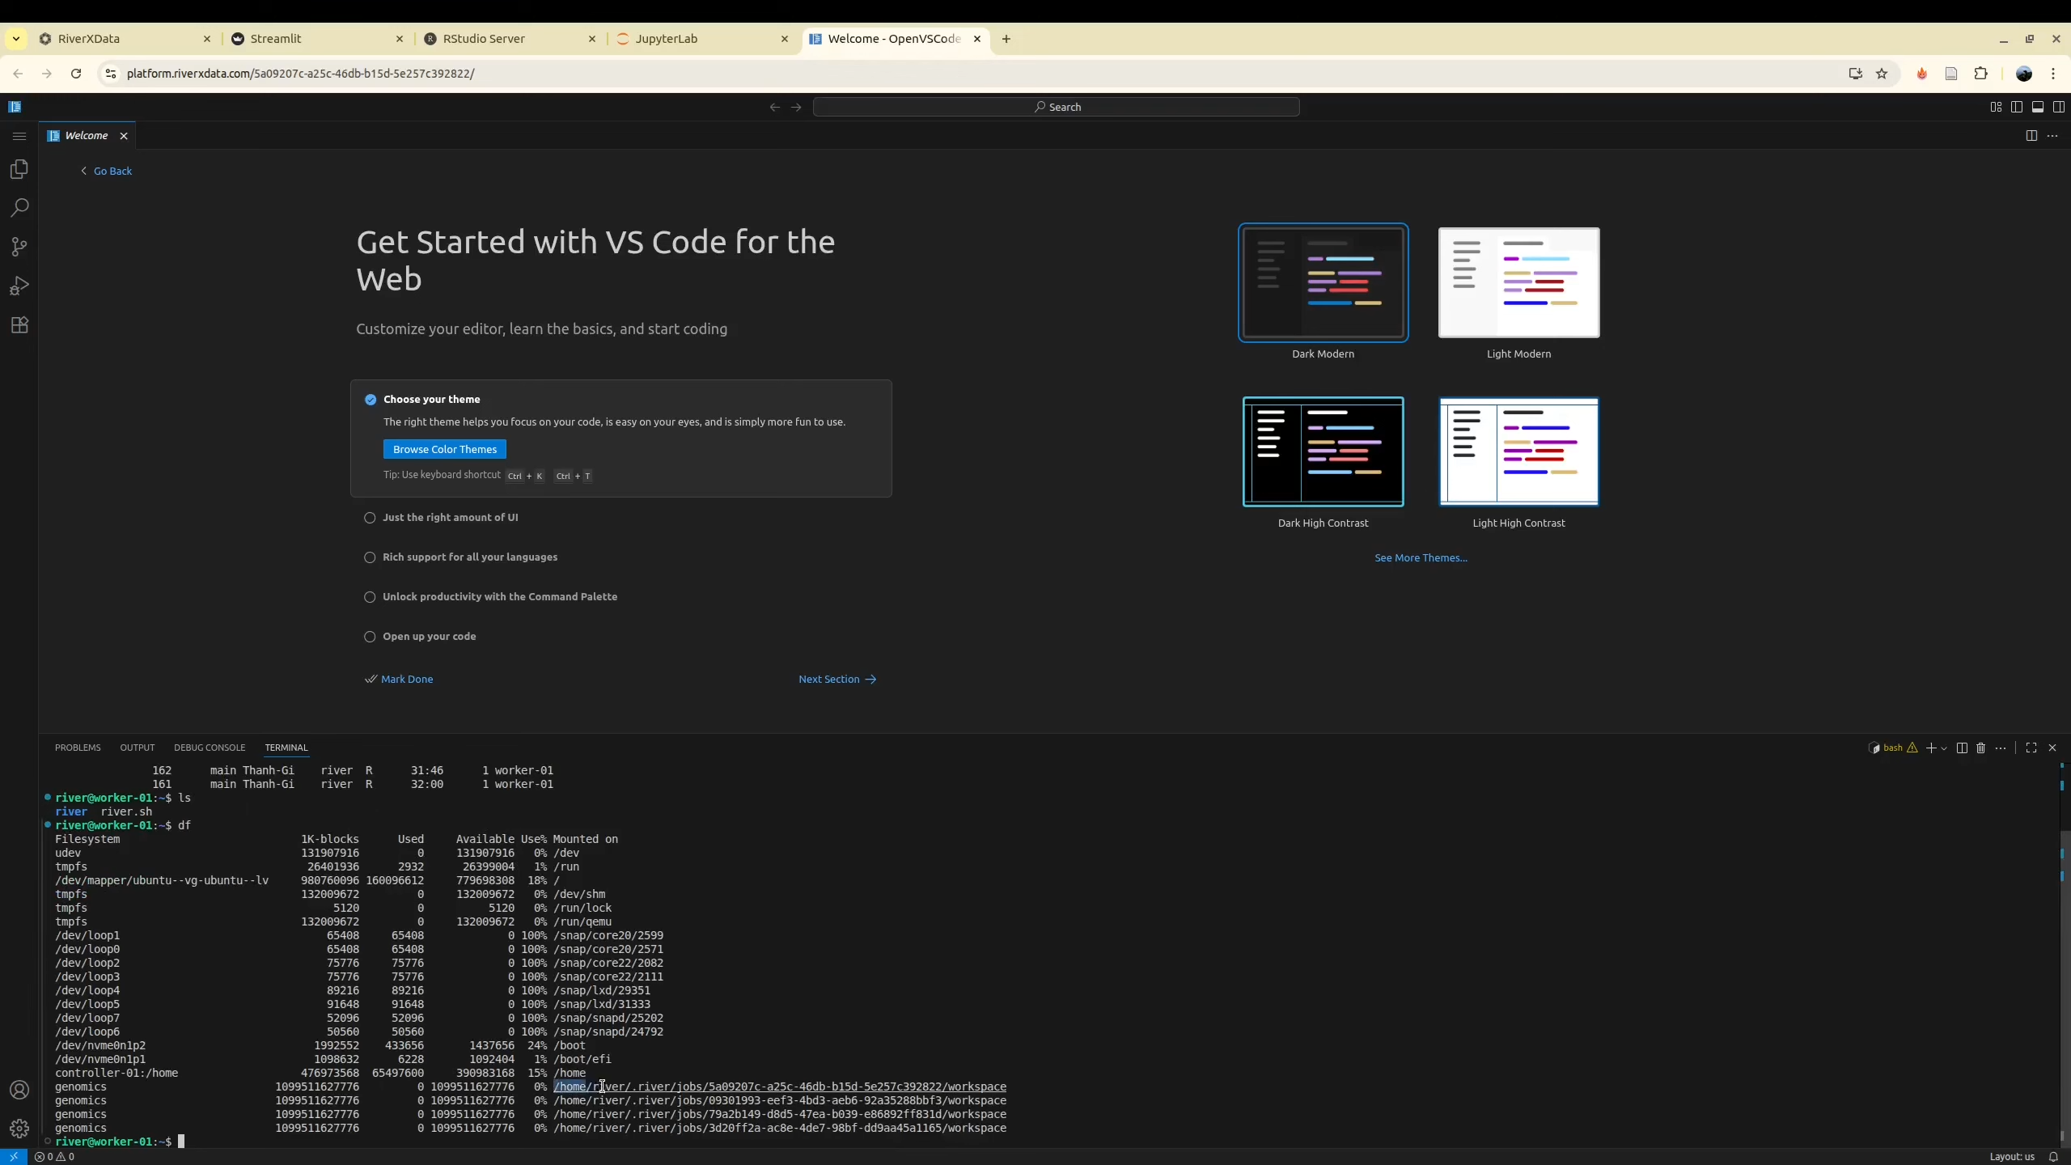Select the 'Open up your code' step

coord(429,637)
